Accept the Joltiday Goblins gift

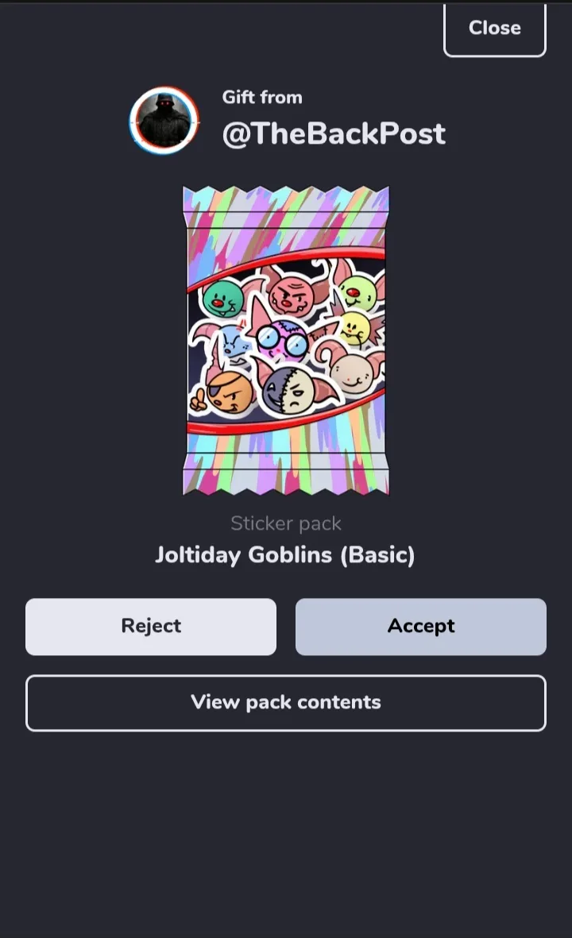coord(420,627)
